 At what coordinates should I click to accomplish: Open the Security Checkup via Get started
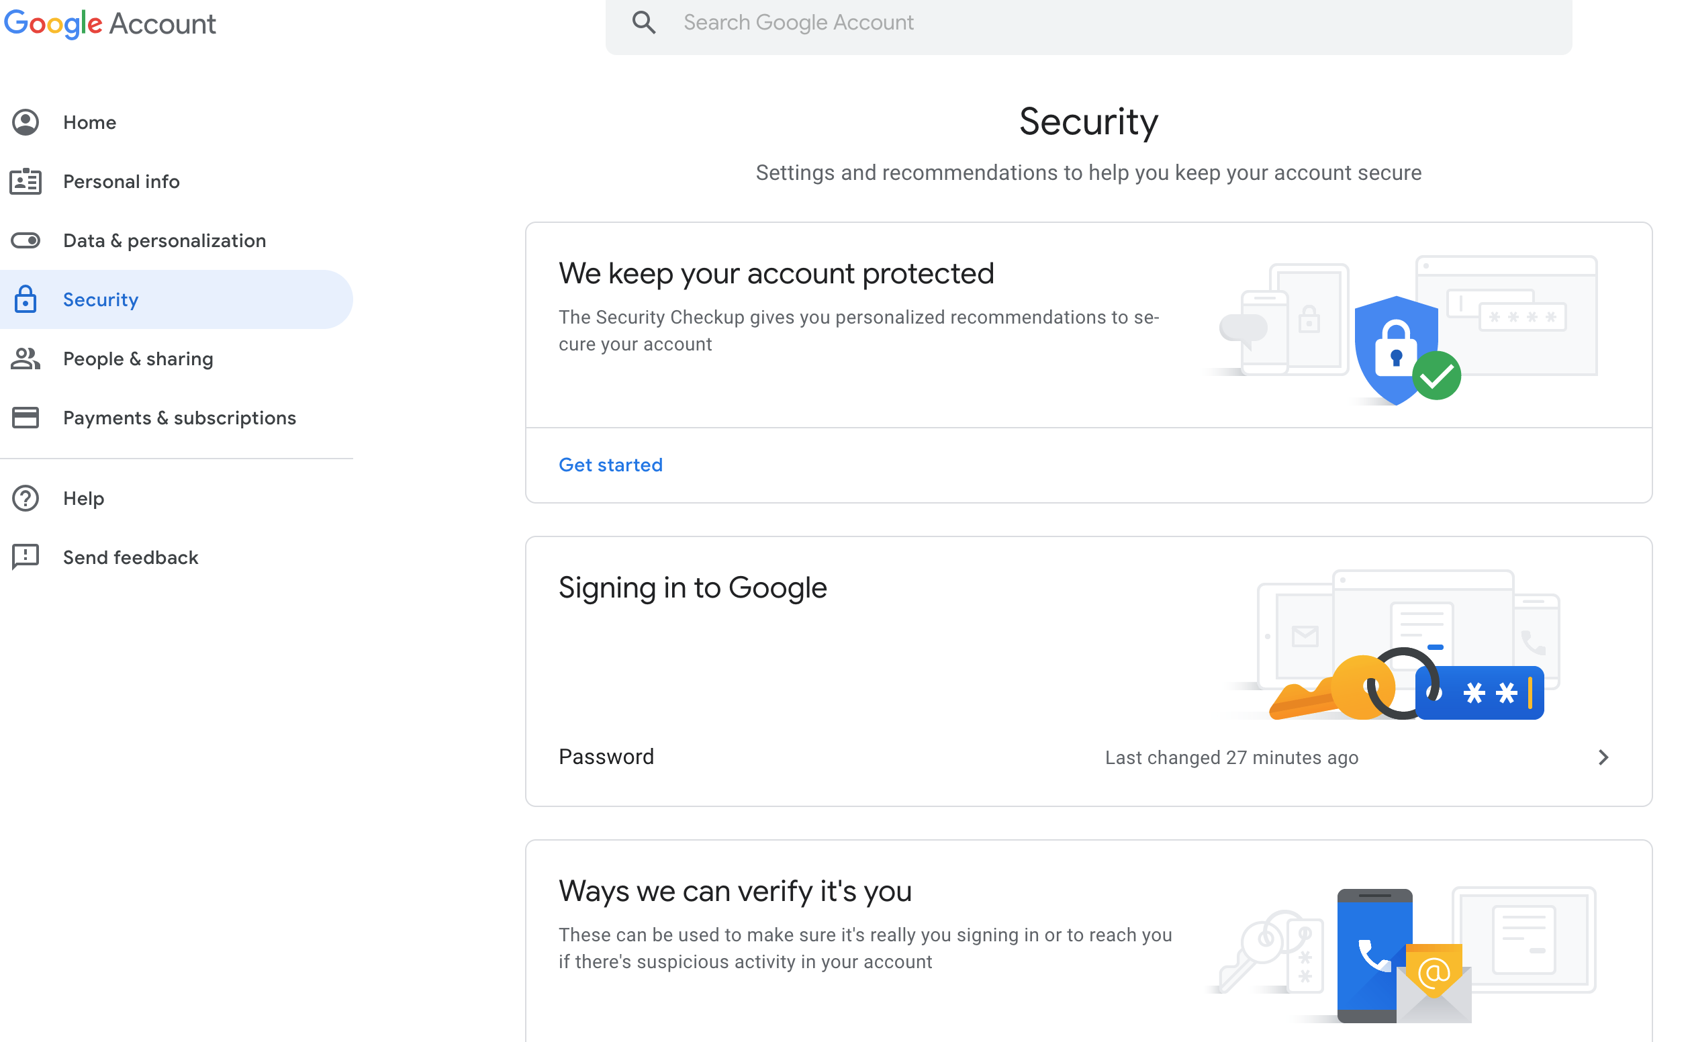tap(610, 465)
